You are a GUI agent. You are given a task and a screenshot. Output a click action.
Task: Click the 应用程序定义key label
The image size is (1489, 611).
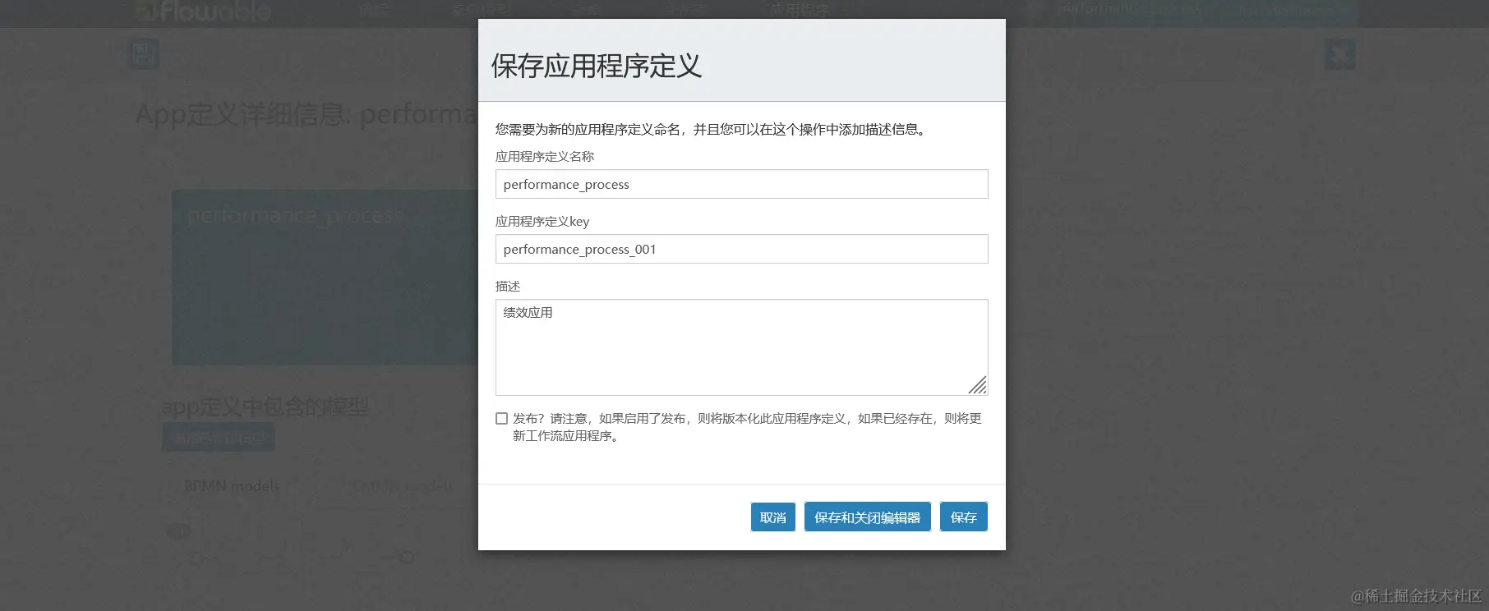coord(542,221)
